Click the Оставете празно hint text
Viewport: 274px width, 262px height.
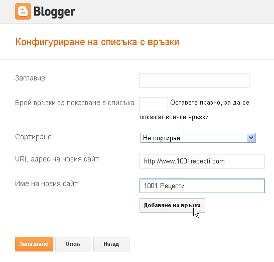(210, 103)
